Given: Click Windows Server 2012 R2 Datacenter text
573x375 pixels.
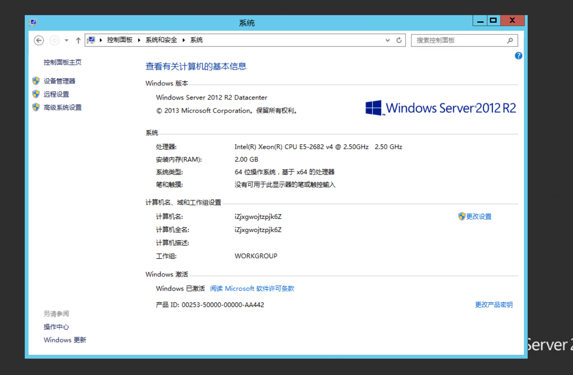Looking at the screenshot, I should [x=212, y=97].
